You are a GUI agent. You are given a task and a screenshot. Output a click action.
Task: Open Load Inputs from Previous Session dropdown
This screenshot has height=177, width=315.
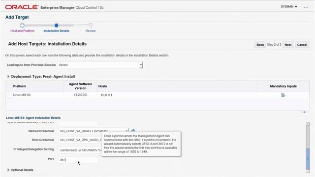[x=100, y=65]
